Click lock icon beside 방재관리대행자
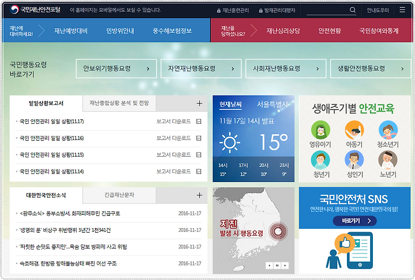The width and height of the screenshot is (415, 280). coord(261,10)
